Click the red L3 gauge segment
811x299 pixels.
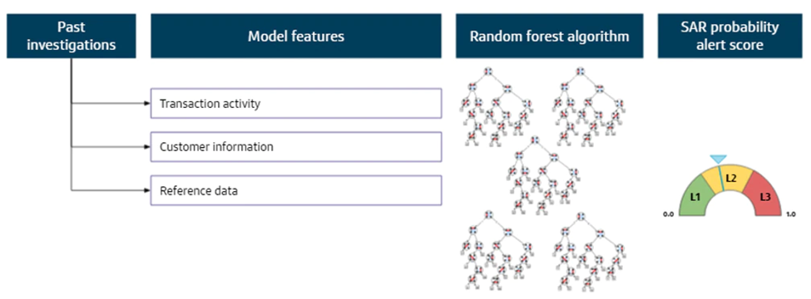[x=764, y=196]
